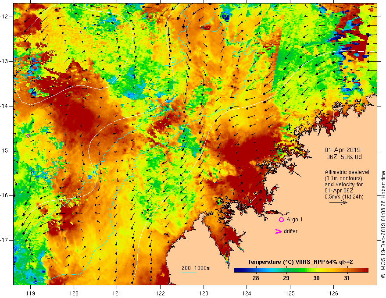This screenshot has height=298, width=386.
Task: Click the longitude axis label 123
Action: [204, 293]
